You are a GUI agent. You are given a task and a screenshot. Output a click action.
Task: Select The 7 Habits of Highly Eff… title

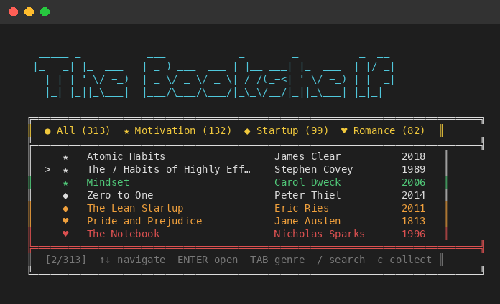(169, 170)
